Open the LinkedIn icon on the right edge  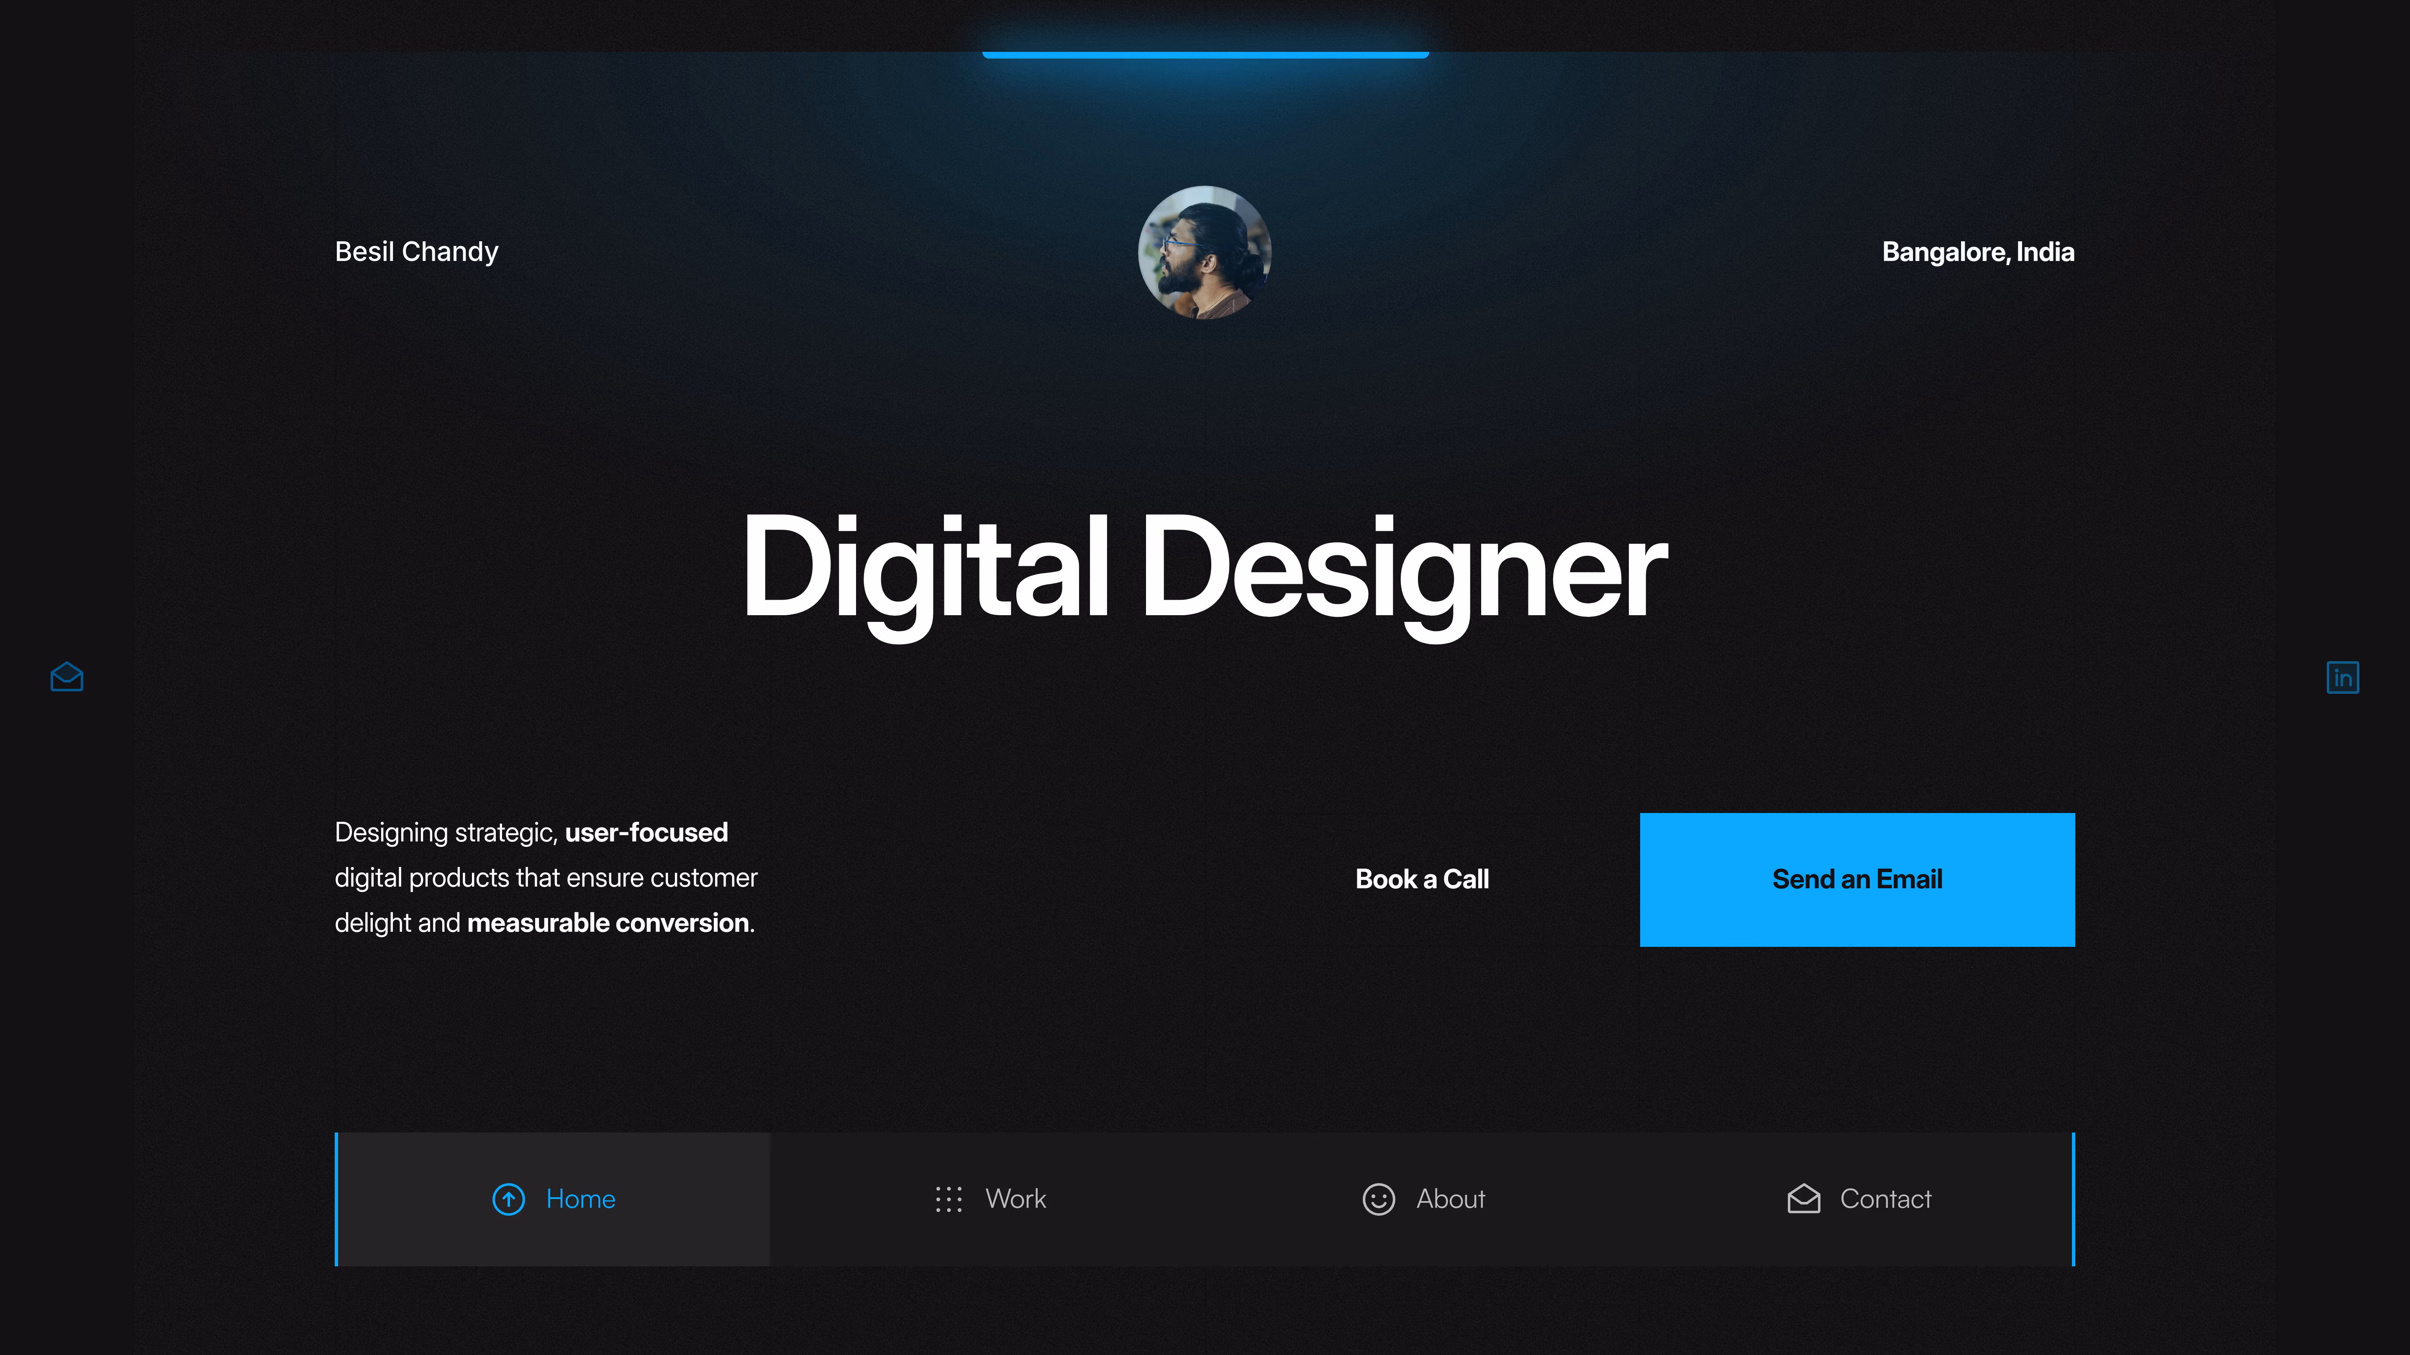click(x=2343, y=677)
